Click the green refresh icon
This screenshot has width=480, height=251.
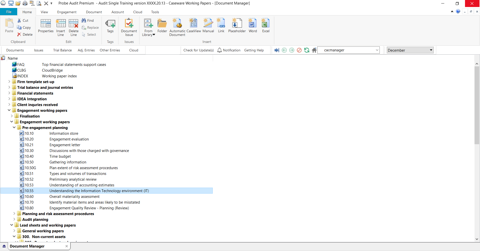307,50
